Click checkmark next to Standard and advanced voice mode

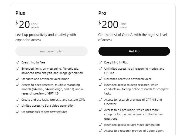tap(18, 79)
